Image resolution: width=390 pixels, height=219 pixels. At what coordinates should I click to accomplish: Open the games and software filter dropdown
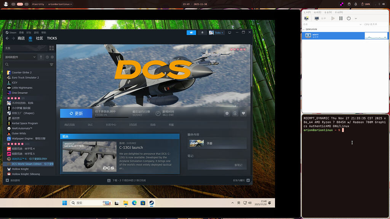coord(21,57)
